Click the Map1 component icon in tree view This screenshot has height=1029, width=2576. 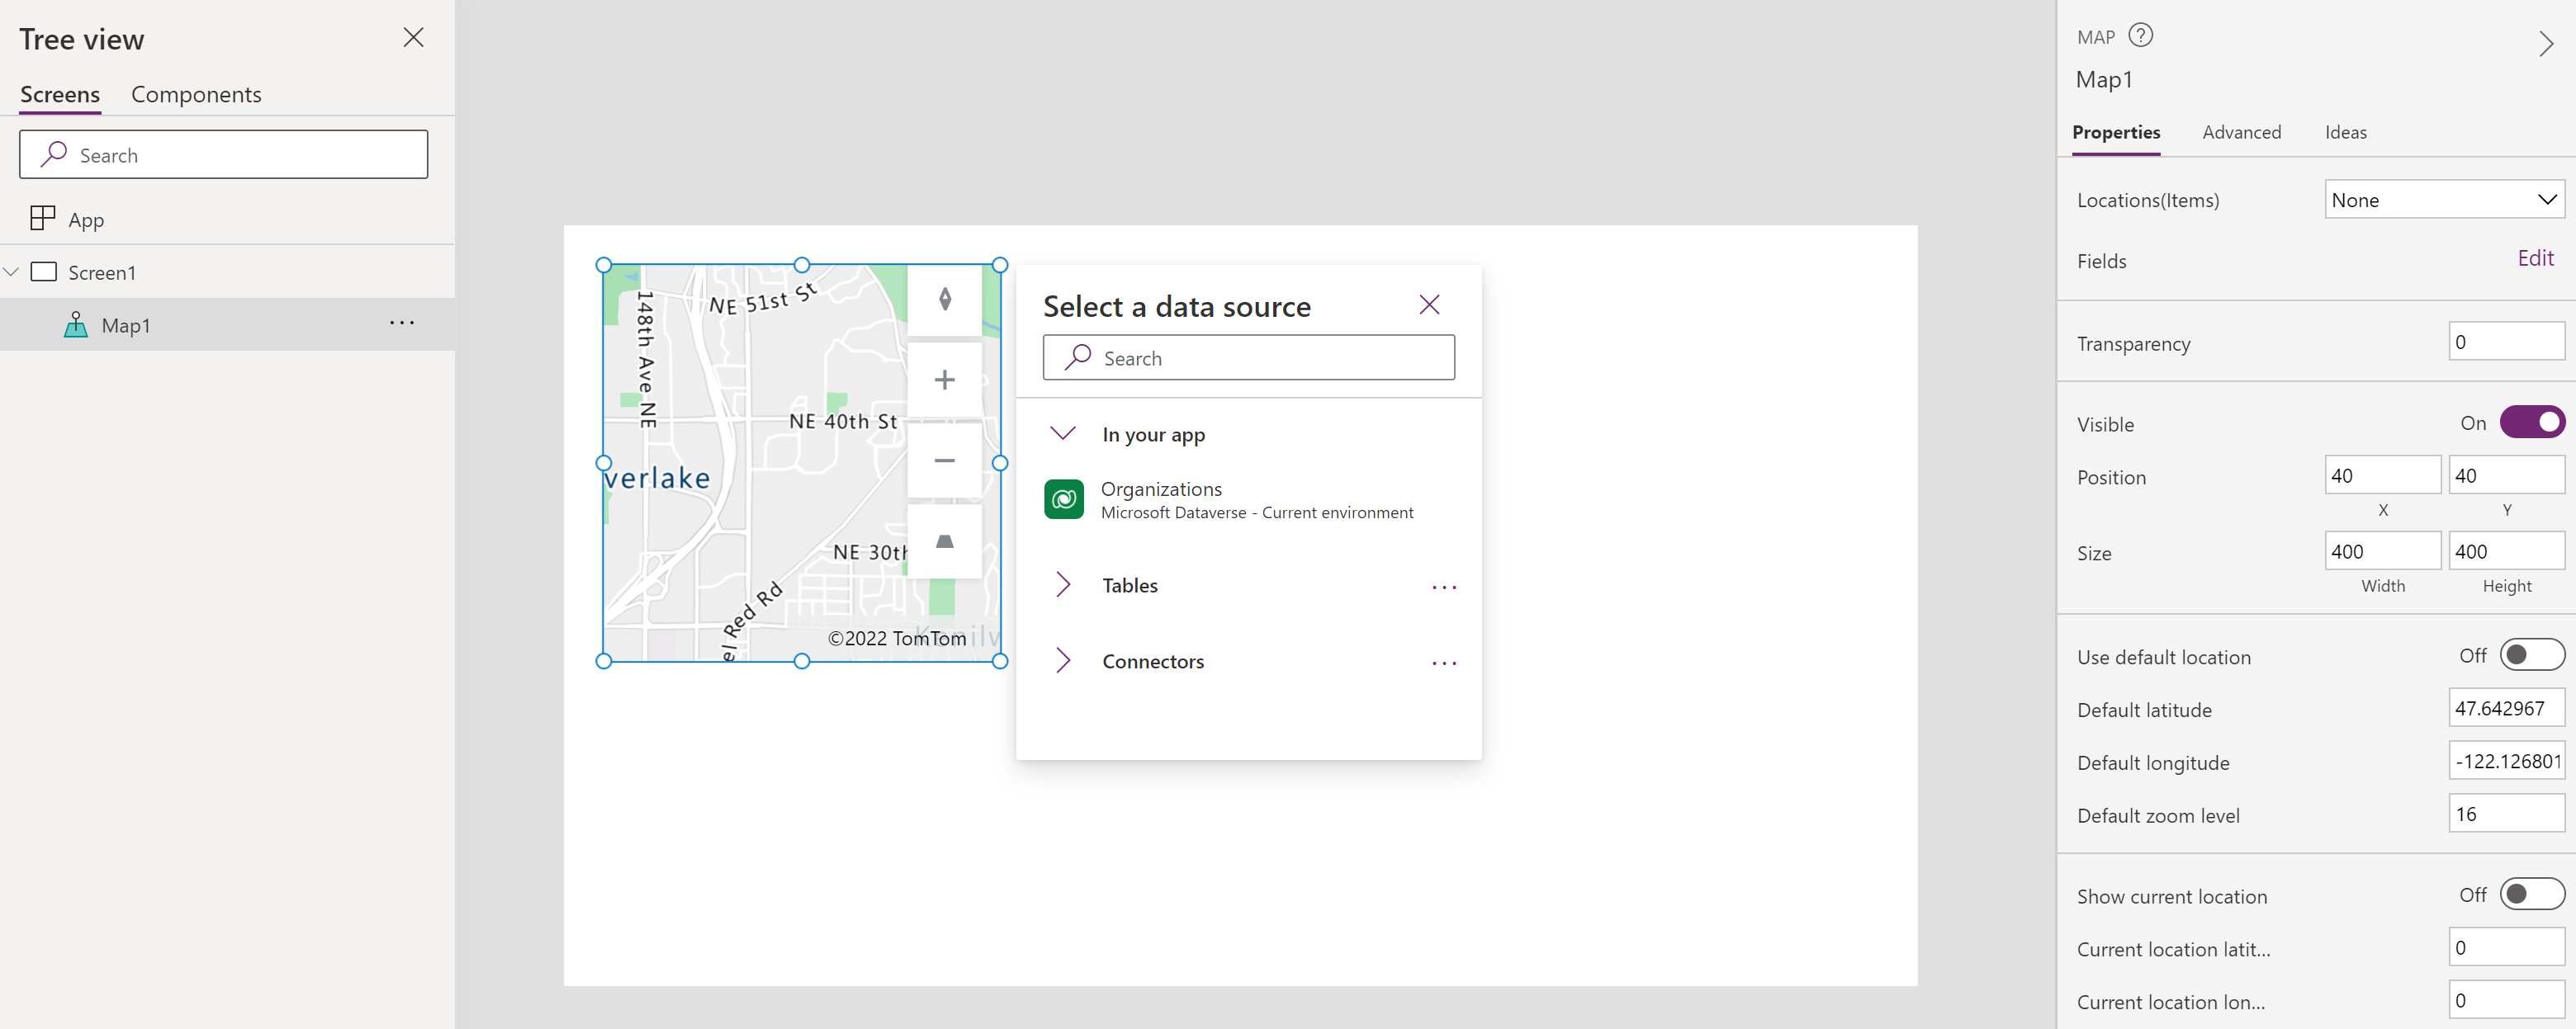coord(76,325)
